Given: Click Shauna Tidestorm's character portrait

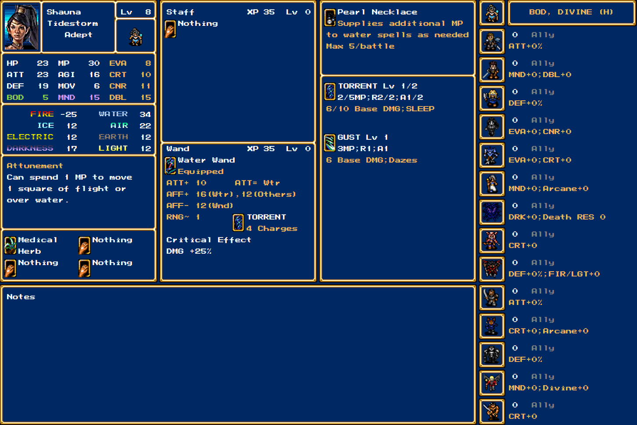Looking at the screenshot, I should coord(21,27).
